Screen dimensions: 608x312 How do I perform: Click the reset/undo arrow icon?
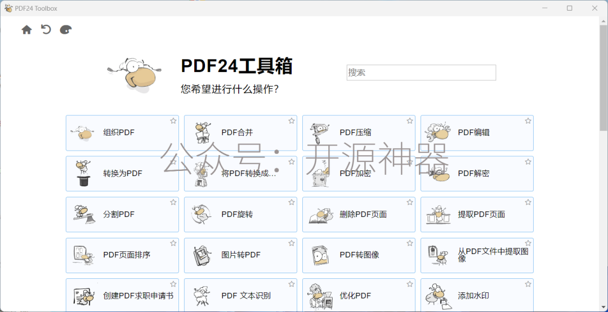(x=46, y=29)
